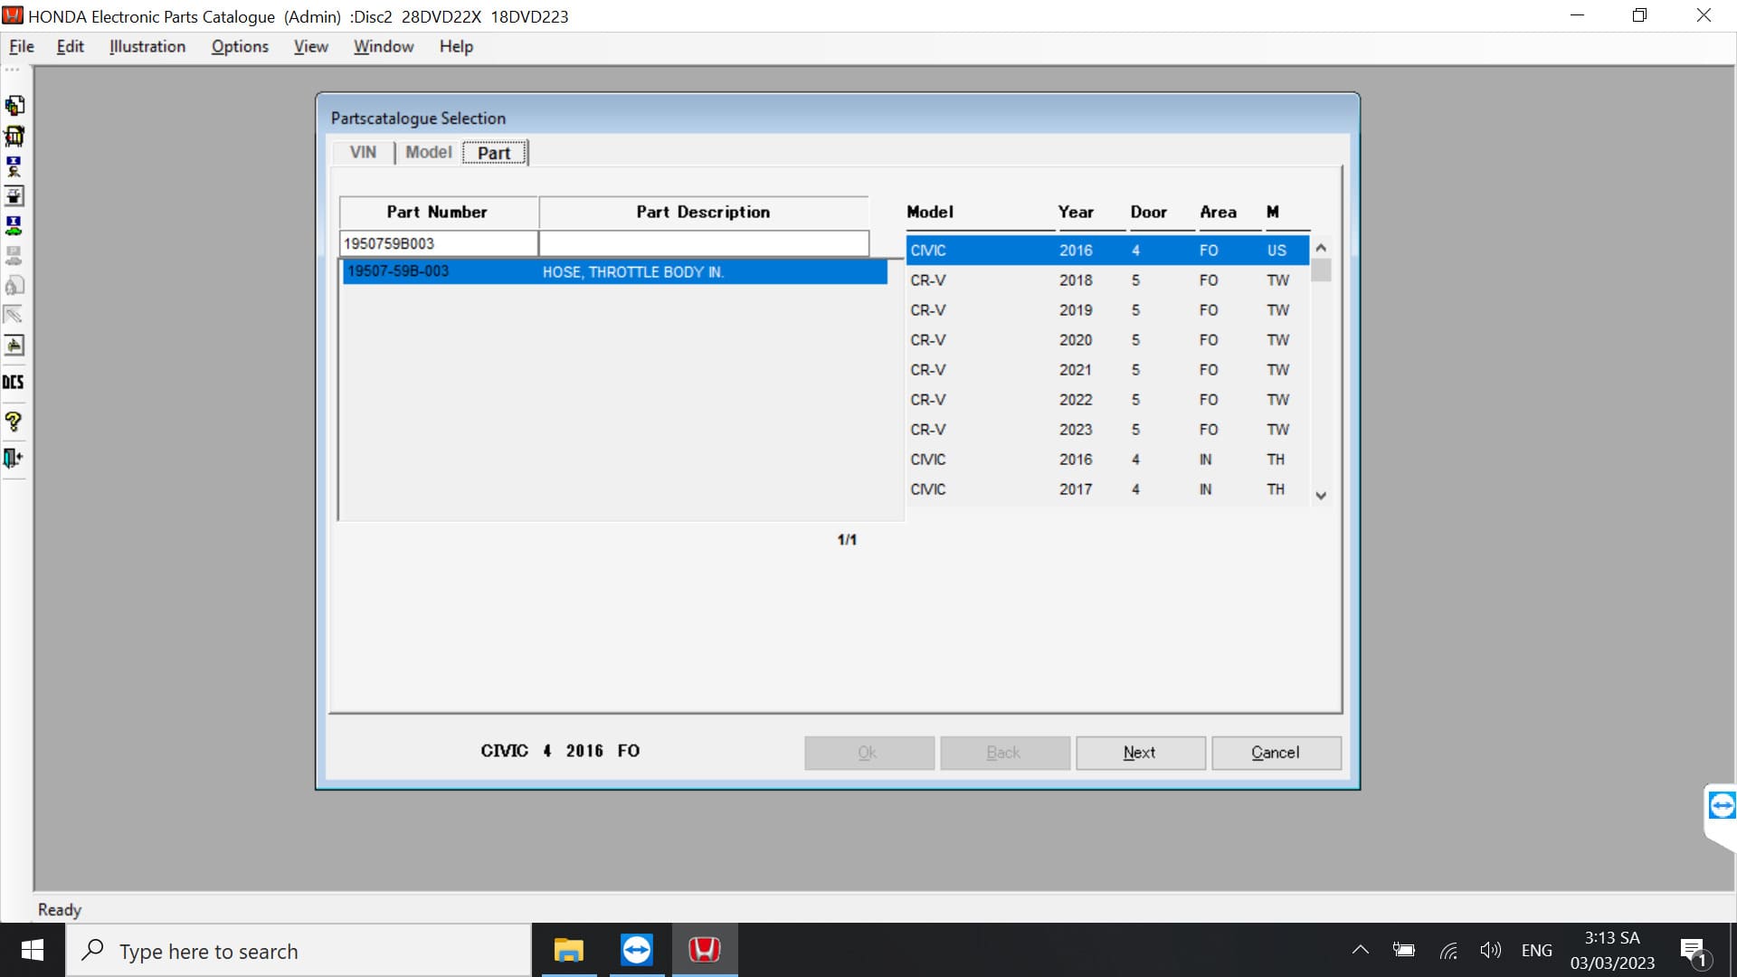The width and height of the screenshot is (1737, 977).
Task: Open File Explorer from the taskbar
Action: point(569,950)
